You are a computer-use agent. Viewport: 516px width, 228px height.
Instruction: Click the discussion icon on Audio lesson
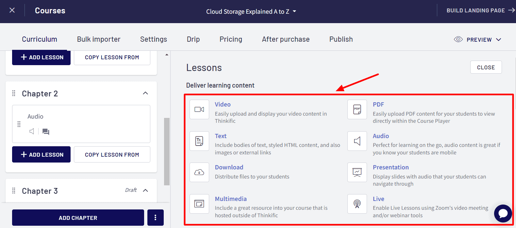click(46, 132)
